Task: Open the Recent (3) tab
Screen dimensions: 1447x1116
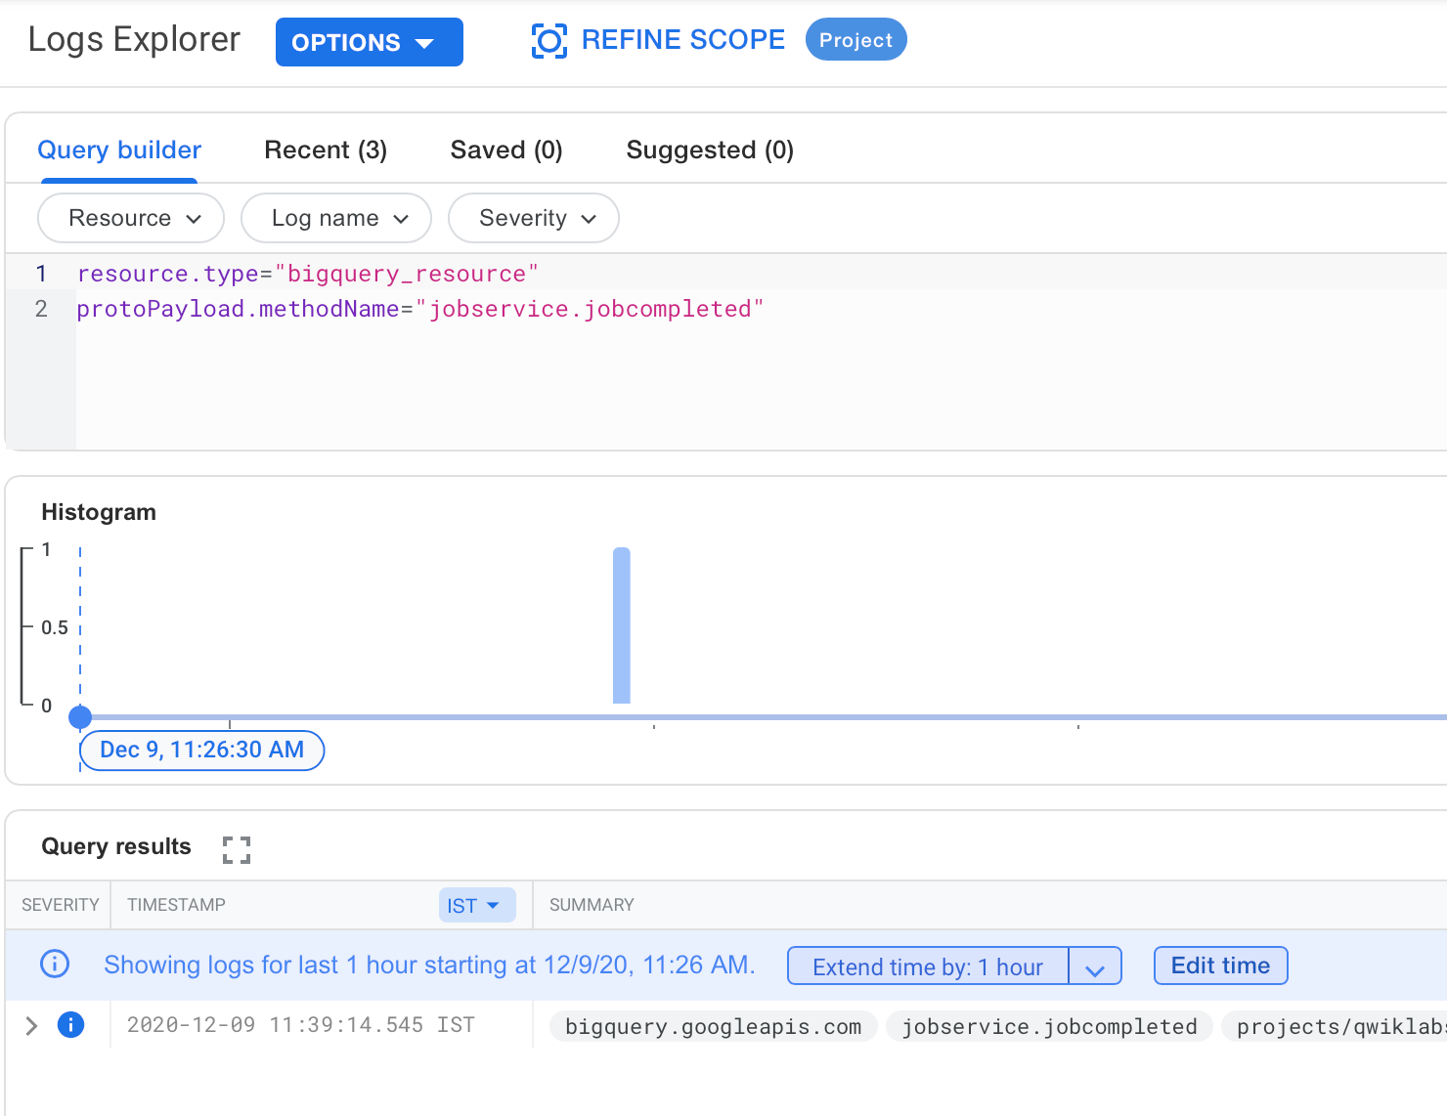Action: tap(326, 150)
